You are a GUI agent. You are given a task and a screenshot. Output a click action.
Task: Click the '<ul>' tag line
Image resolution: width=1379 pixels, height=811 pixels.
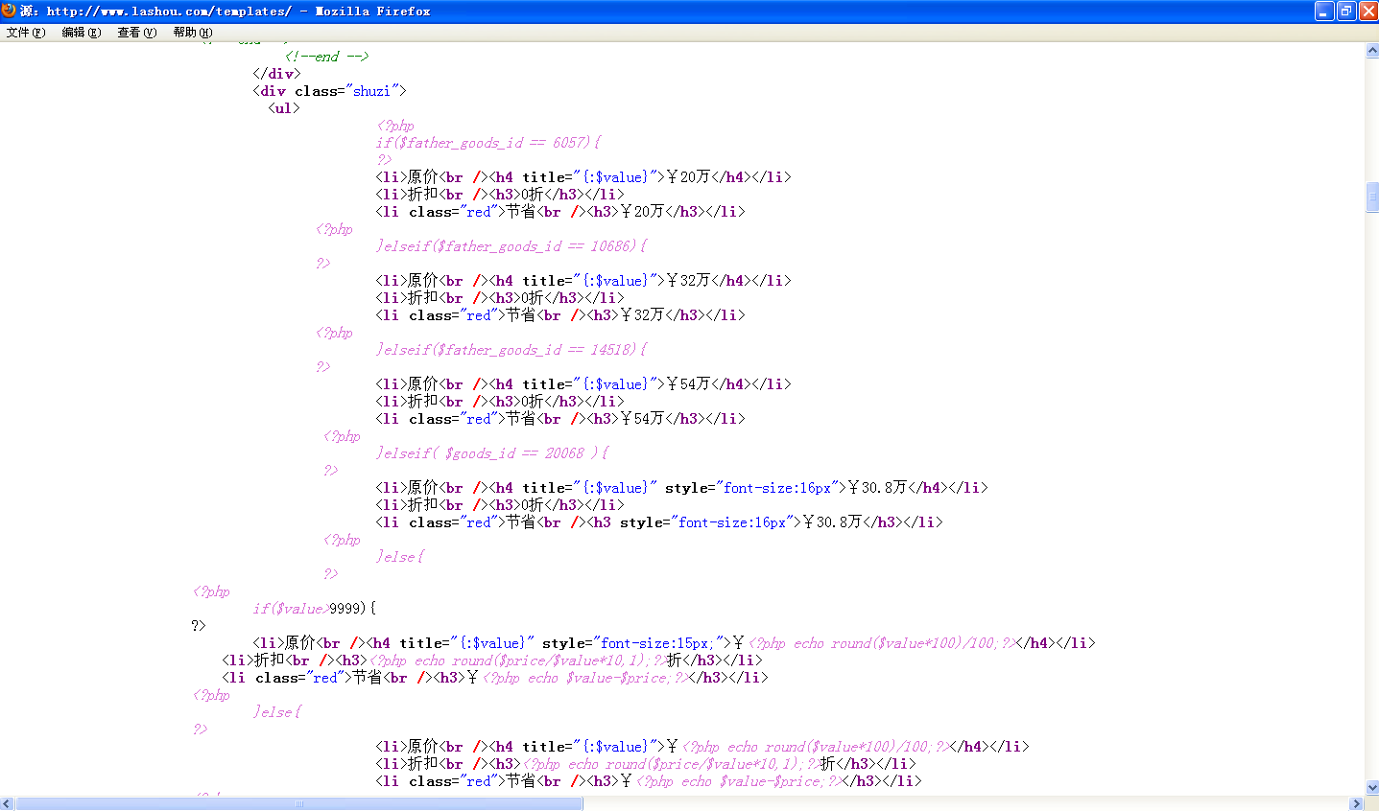[284, 108]
